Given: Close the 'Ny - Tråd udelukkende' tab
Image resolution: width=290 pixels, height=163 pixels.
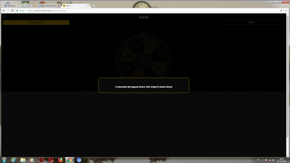Looking at the screenshot, I should coord(59,6).
